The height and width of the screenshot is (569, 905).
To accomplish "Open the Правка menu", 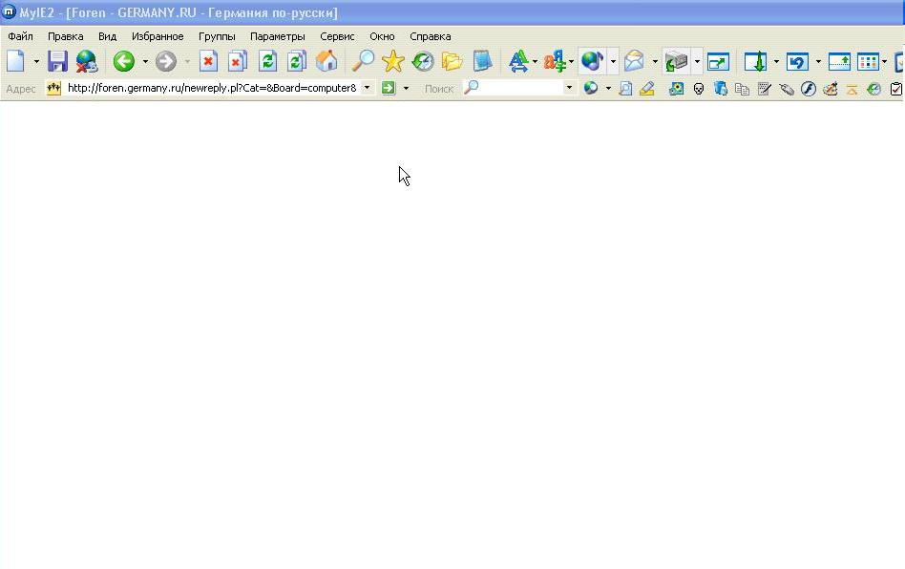I will point(65,36).
